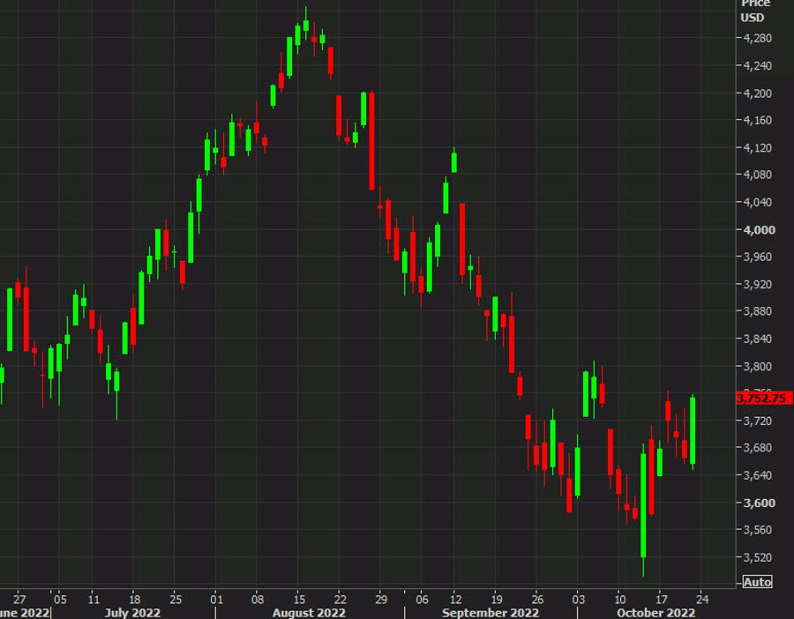Click the 3,520 price axis label
Image resolution: width=794 pixels, height=619 pixels.
pos(759,557)
